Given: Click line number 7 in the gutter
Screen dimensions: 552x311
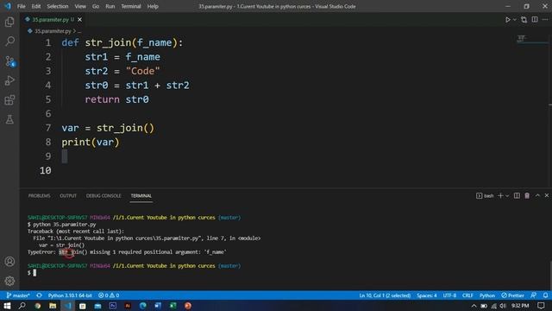Looking at the screenshot, I should point(48,128).
